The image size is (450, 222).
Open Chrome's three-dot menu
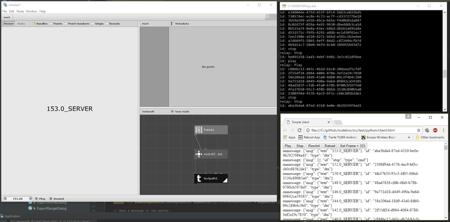(x=443, y=130)
